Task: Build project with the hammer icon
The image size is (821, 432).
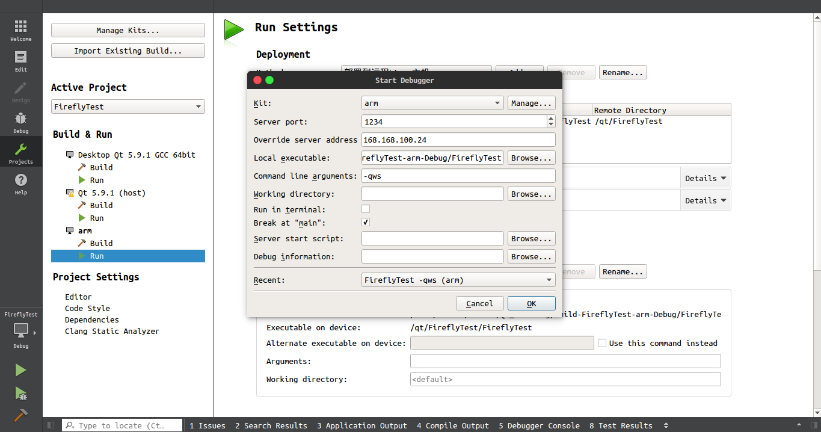Action: [21, 416]
